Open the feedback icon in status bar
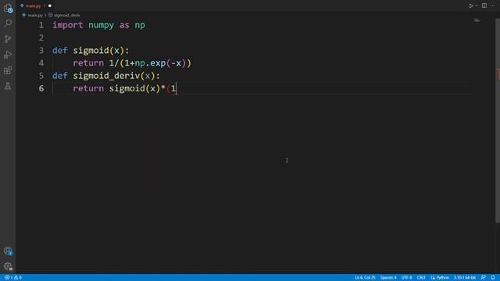 484,278
